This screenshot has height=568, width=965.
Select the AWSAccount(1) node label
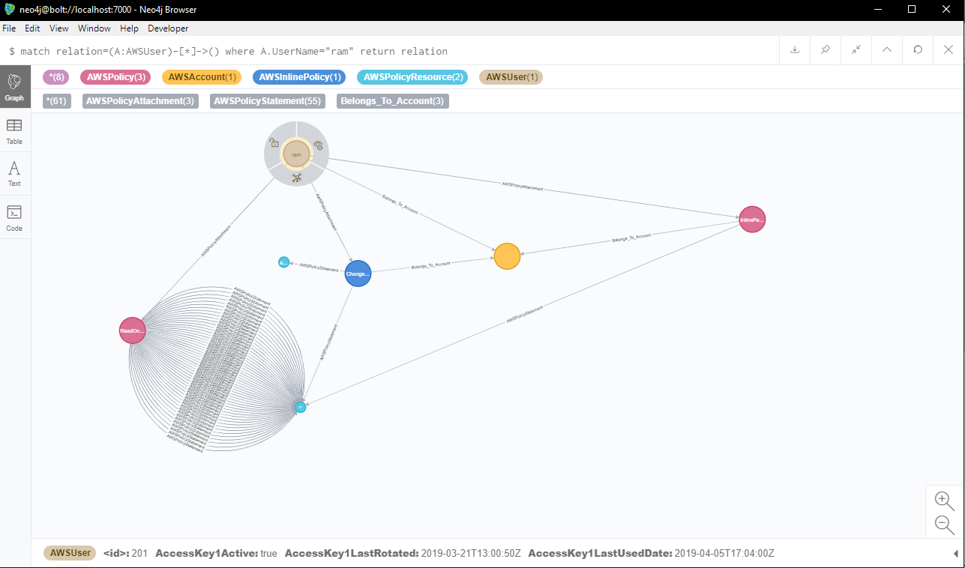(202, 77)
